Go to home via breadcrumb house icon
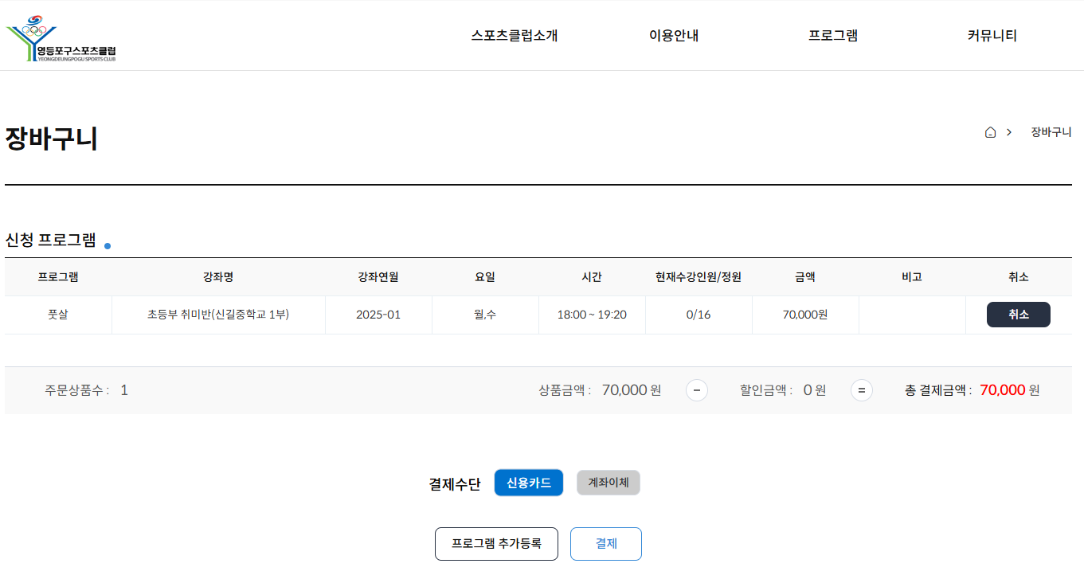Viewport: 1084px width, 579px height. pos(990,132)
